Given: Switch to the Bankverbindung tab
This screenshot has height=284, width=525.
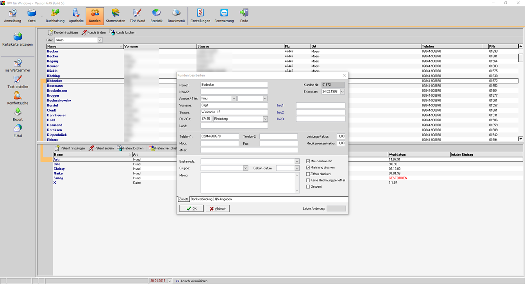Looking at the screenshot, I should click(202, 199).
